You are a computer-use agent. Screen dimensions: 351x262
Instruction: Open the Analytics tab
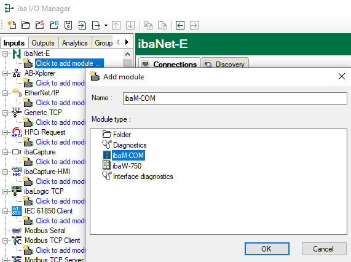point(75,43)
